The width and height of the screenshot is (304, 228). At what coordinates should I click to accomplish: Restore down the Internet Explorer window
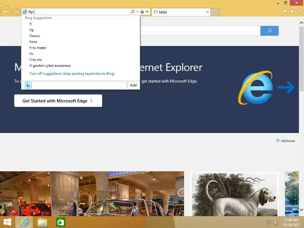click(x=285, y=3)
